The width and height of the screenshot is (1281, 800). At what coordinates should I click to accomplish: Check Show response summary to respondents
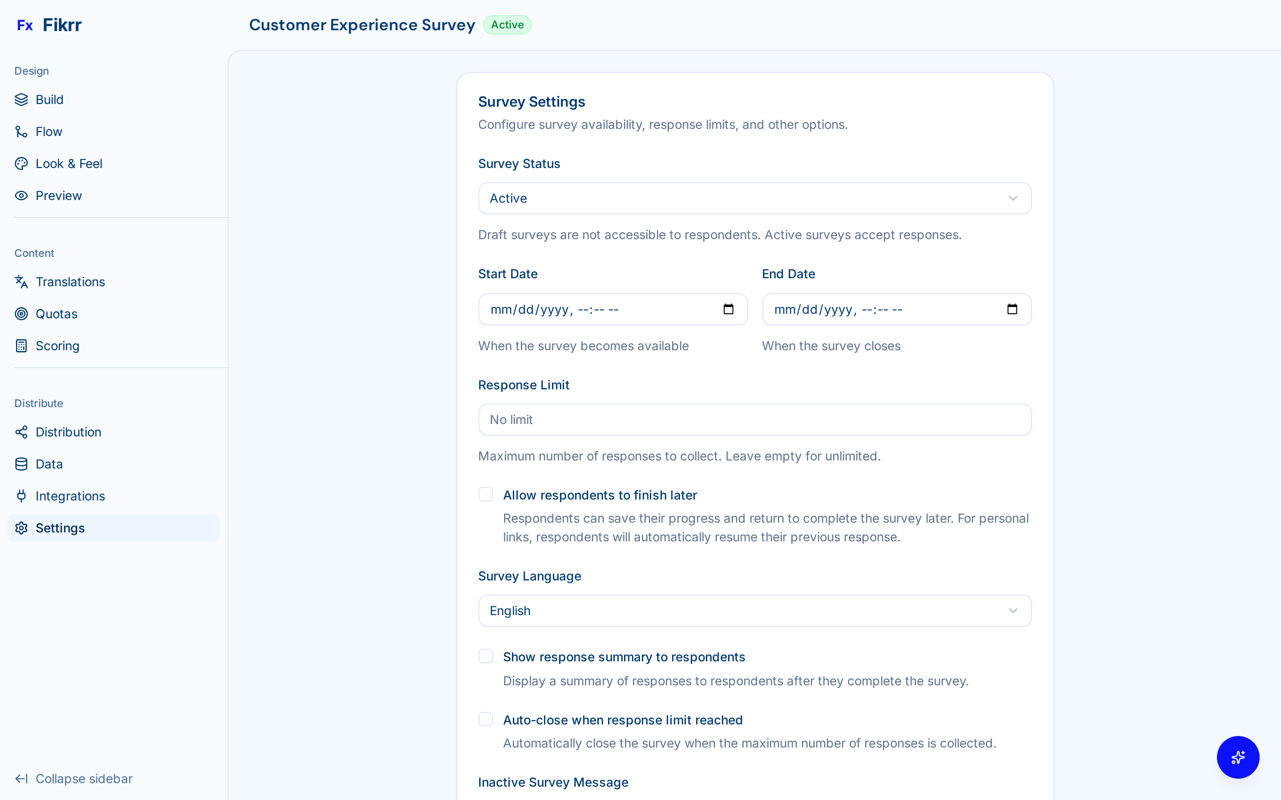click(485, 656)
